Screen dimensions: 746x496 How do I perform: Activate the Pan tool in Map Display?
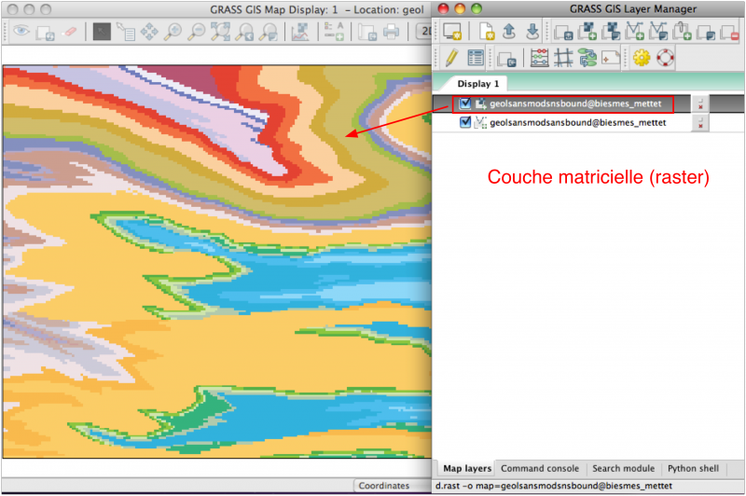click(x=149, y=33)
